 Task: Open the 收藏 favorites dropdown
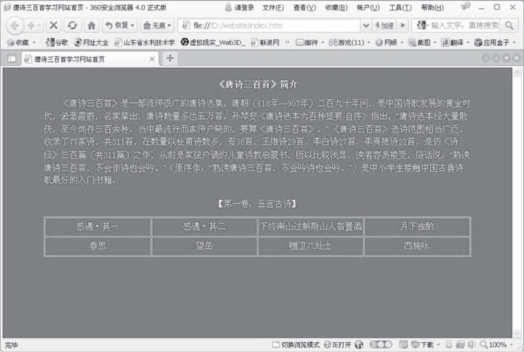pyautogui.click(x=21, y=43)
